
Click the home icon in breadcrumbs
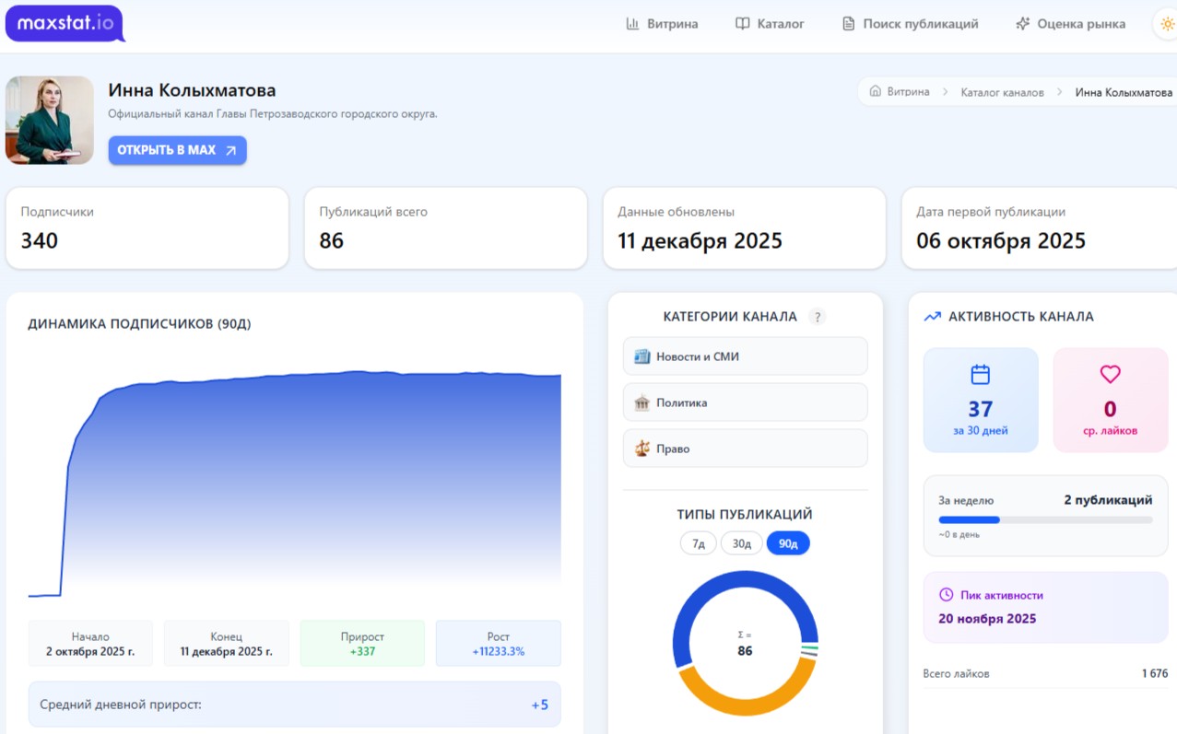tap(876, 92)
